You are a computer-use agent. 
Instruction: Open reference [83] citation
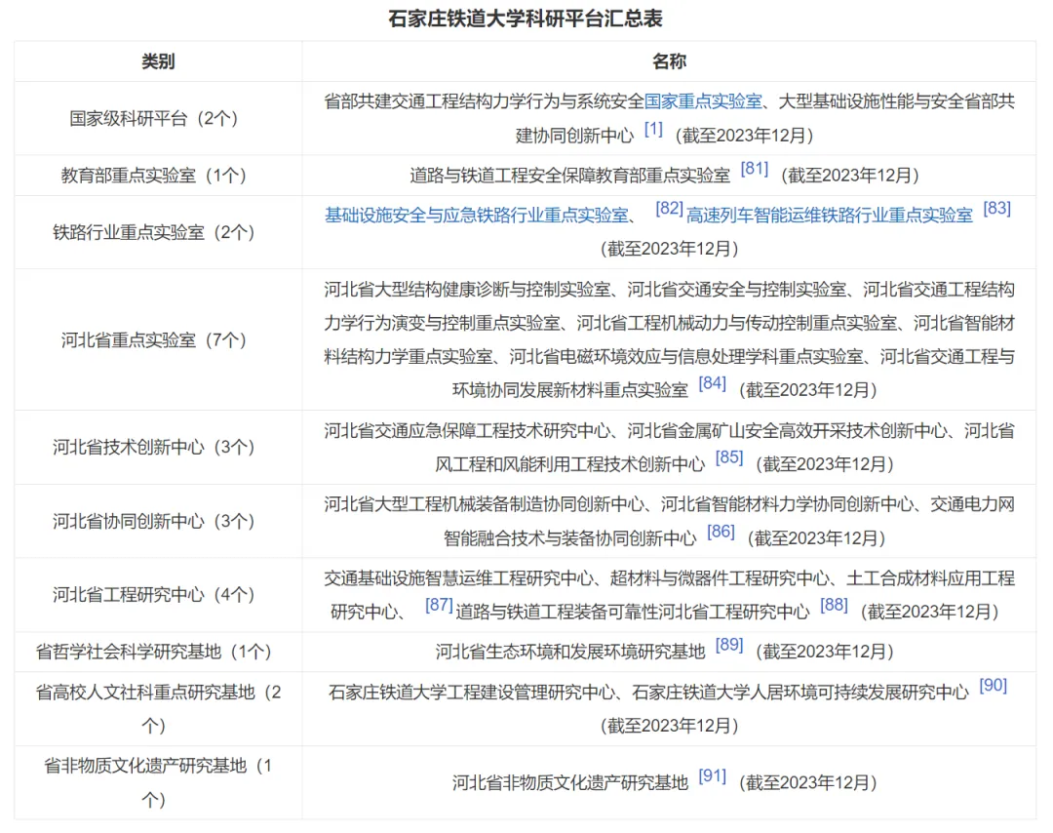996,209
